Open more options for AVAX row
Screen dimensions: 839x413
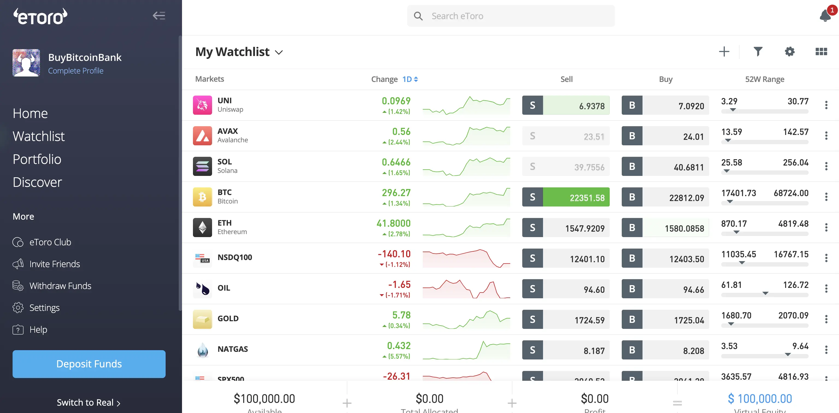(826, 136)
